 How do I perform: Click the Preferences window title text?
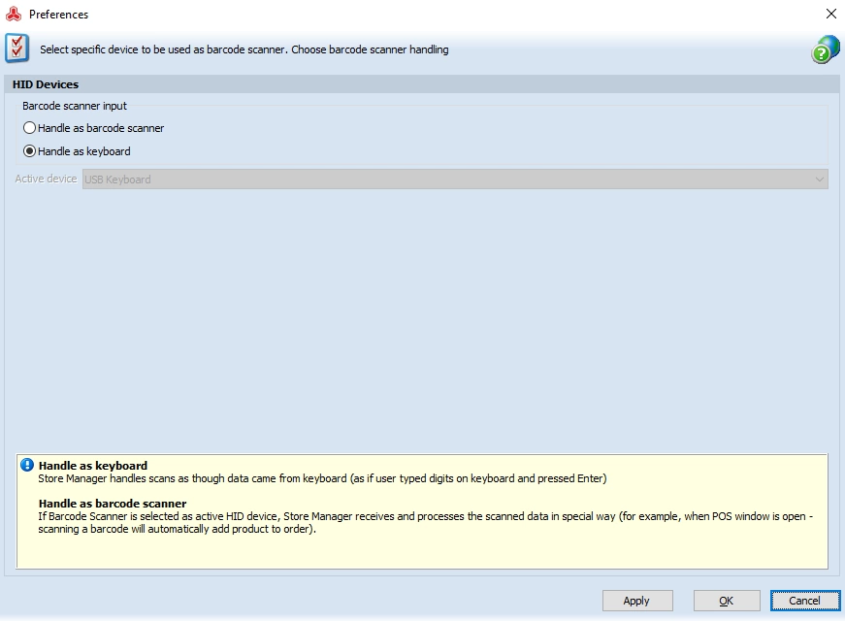pyautogui.click(x=59, y=15)
